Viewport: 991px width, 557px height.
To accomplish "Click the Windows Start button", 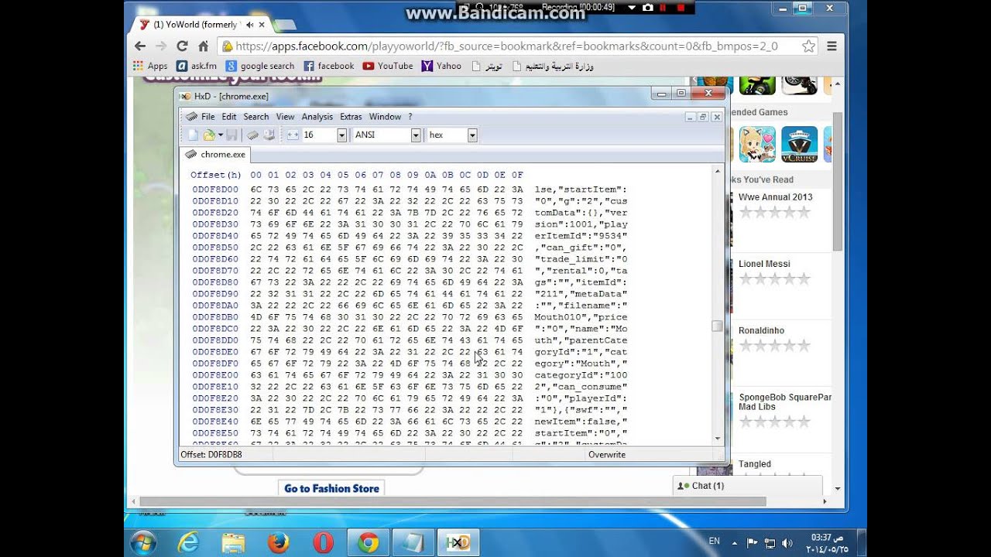I will (143, 542).
